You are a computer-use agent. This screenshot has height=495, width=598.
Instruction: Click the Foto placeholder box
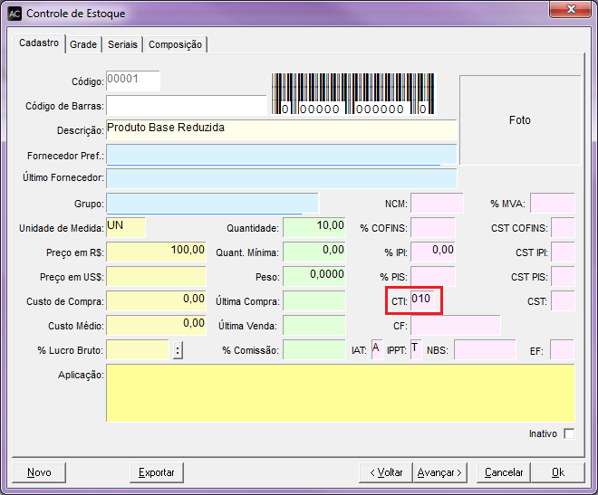coord(520,120)
